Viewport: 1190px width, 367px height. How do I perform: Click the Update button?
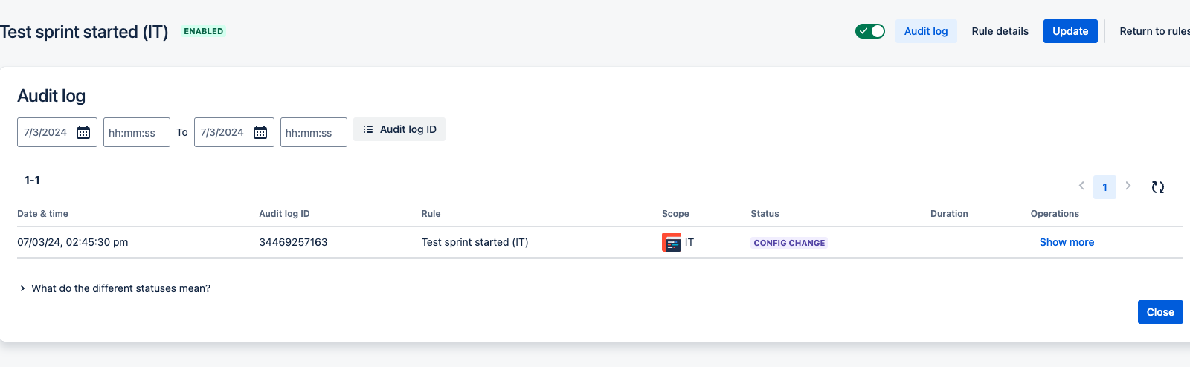1070,31
